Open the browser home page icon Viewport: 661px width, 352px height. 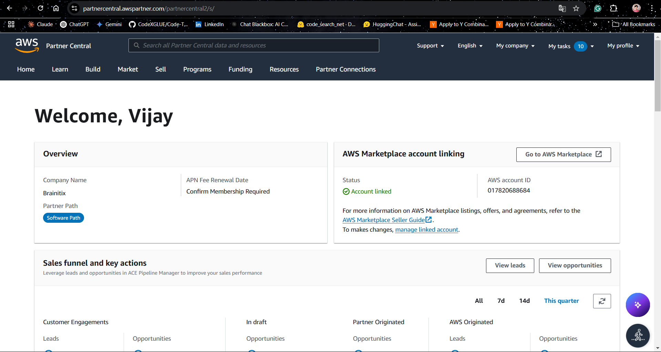[x=56, y=8]
